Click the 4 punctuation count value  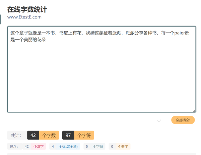[53, 146]
